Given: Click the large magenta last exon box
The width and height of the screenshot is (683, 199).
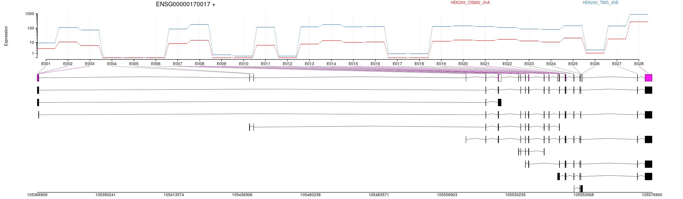Looking at the screenshot, I should point(648,78).
